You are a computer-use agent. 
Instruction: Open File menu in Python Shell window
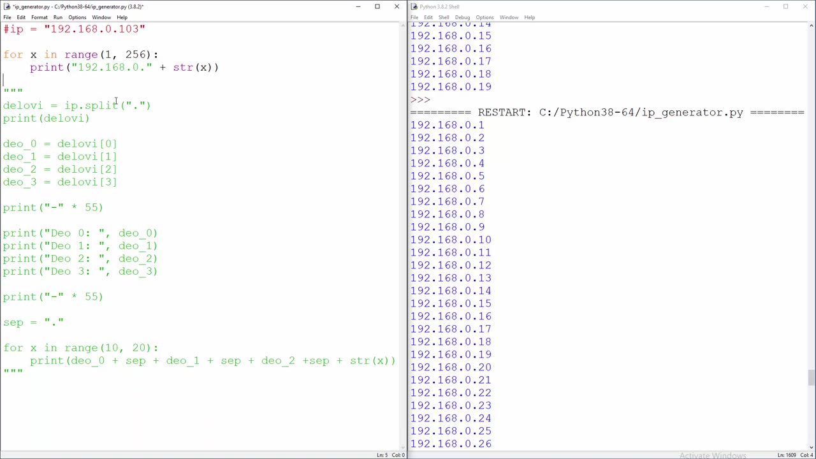(414, 17)
